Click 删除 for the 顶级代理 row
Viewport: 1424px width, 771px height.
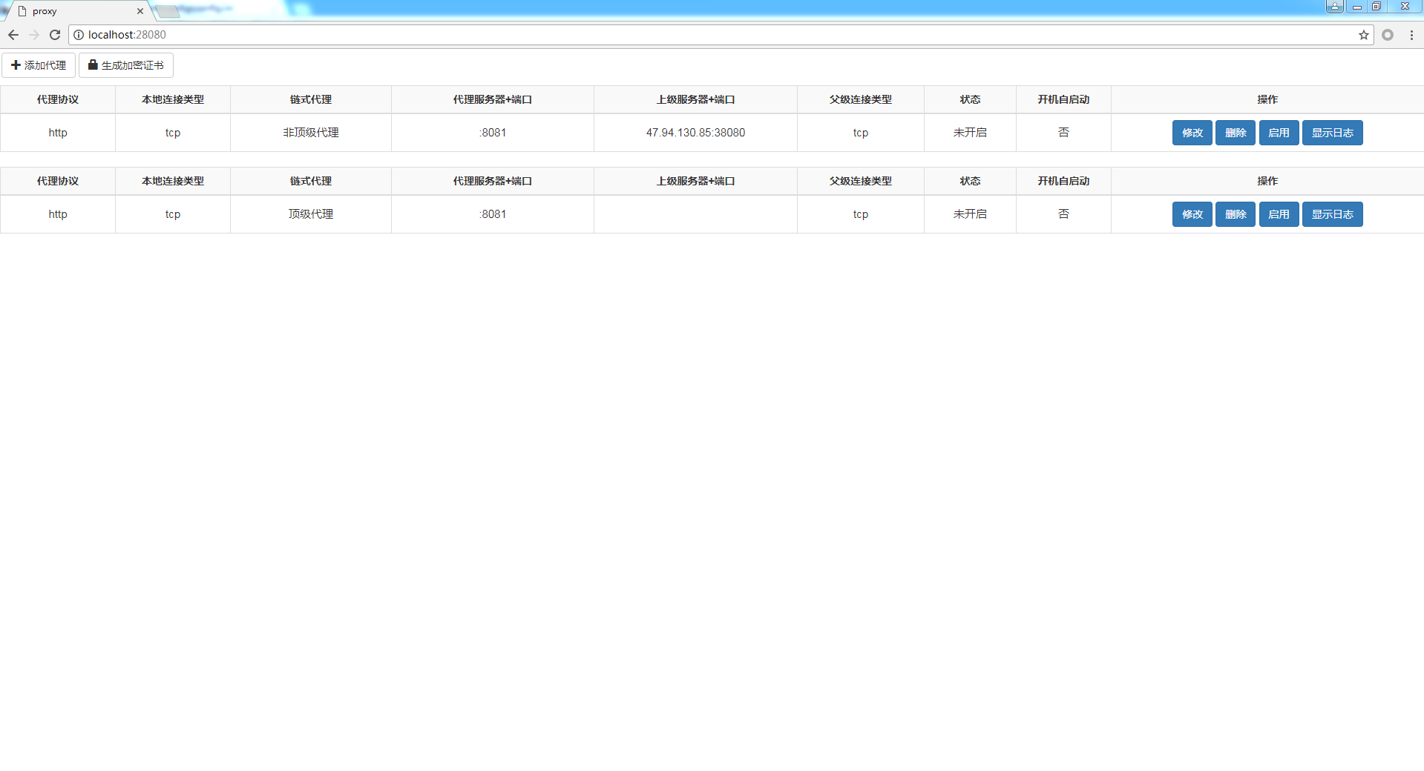[1236, 214]
